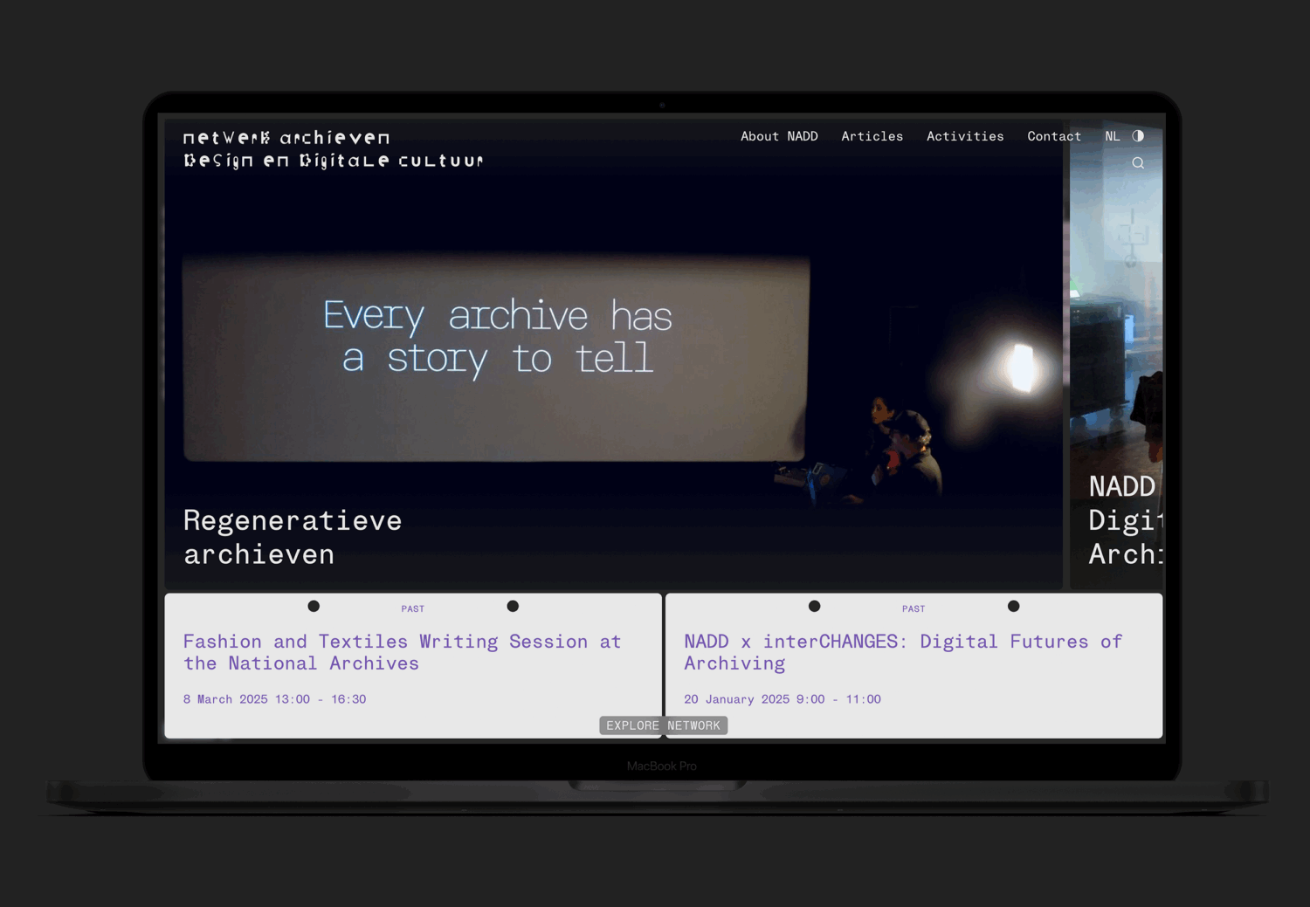Click right black dot on interCHANGES card
Screen dimensions: 1310x907
tap(1013, 606)
